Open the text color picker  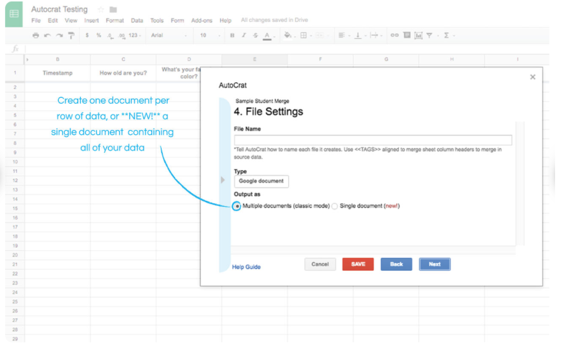click(267, 36)
